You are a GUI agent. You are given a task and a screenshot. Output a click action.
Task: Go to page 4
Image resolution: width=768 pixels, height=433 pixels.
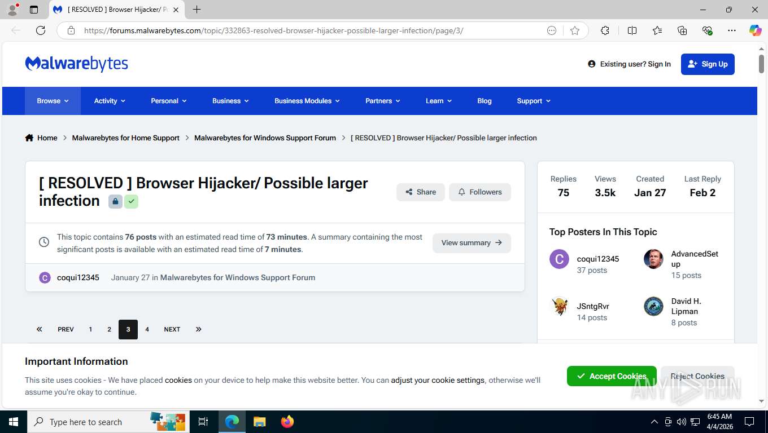[x=147, y=329]
